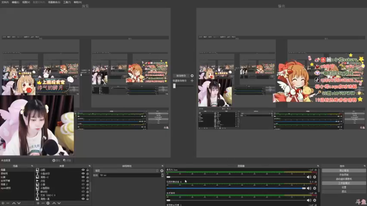The width and height of the screenshot is (367, 206).
Task: Toggle visibility of the source ending in -2
Action: point(83,177)
